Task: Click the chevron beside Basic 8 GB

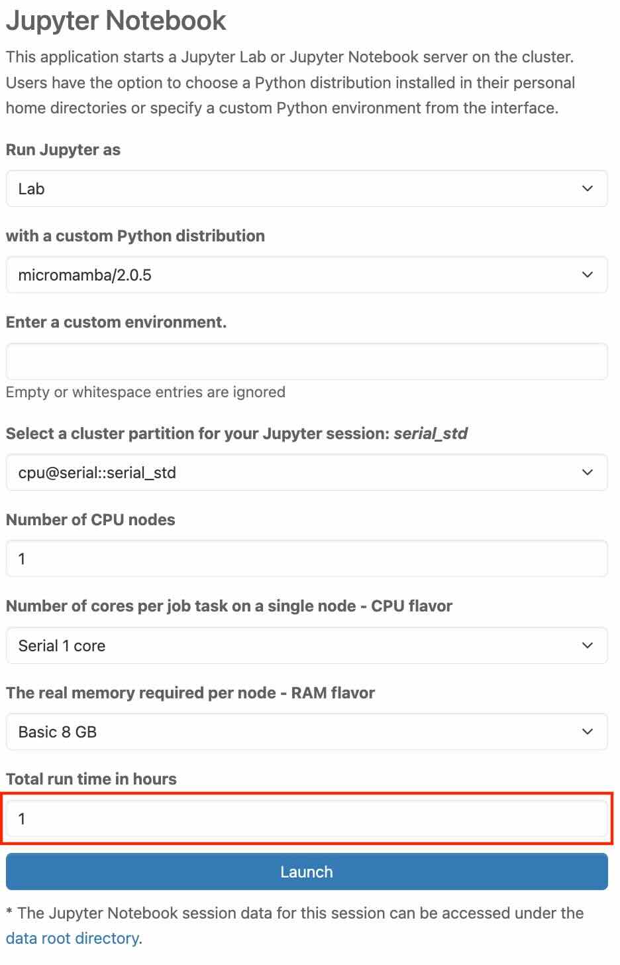Action: tap(587, 732)
